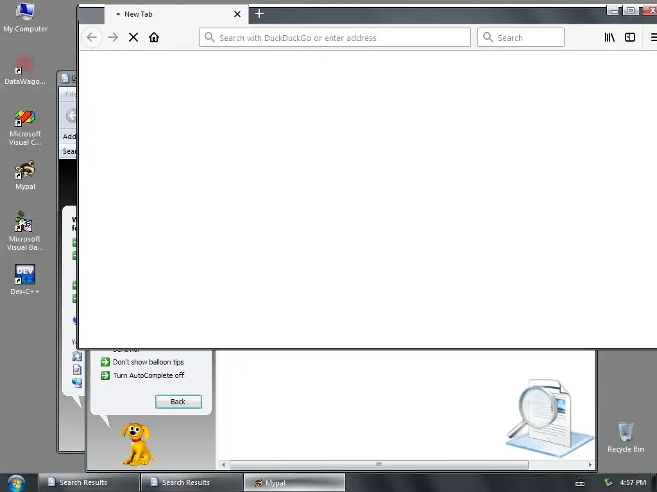Focus the DuckDuckGo address bar
Viewport: 657px width, 492px height.
coord(335,38)
